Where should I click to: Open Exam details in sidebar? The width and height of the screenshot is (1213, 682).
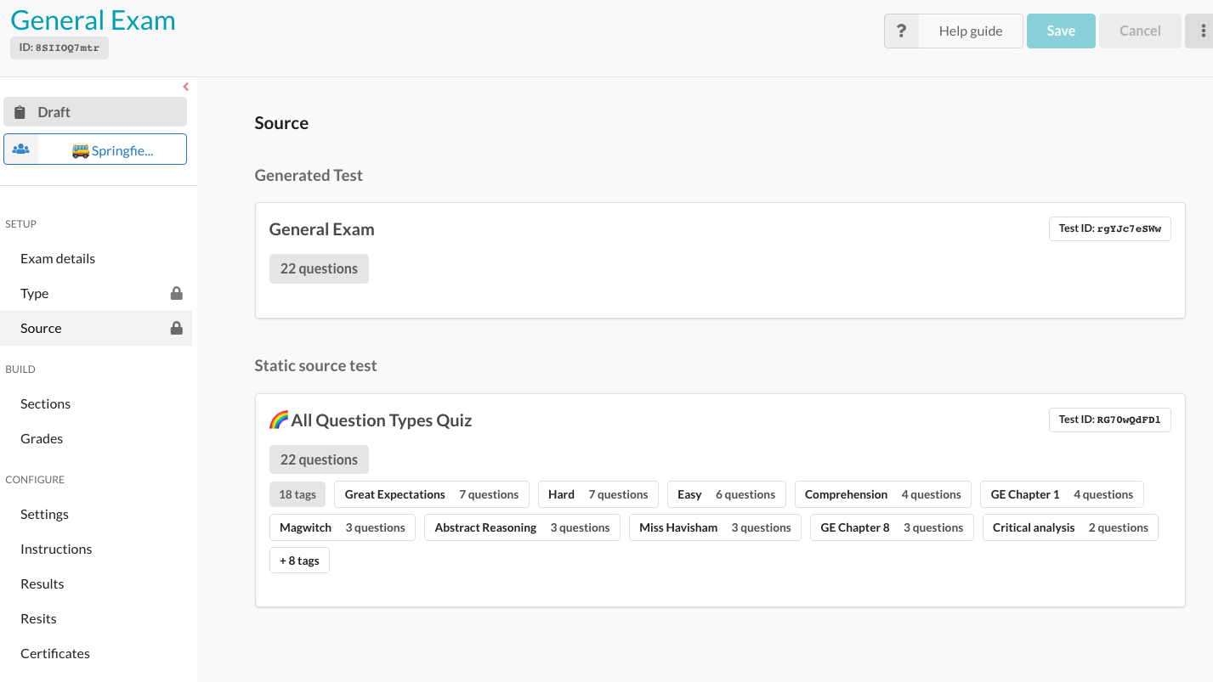coord(58,259)
